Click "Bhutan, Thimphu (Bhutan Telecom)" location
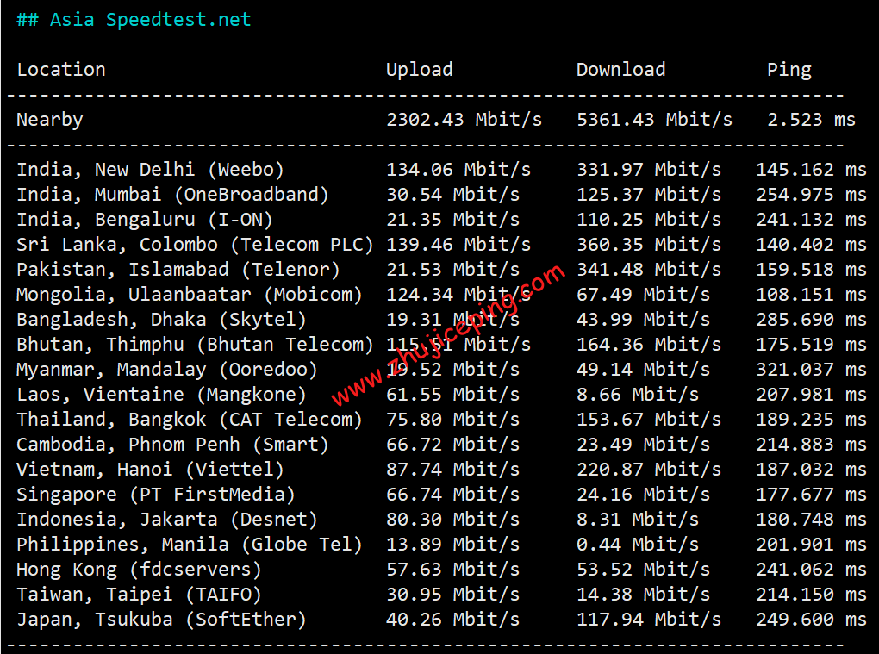 (195, 345)
